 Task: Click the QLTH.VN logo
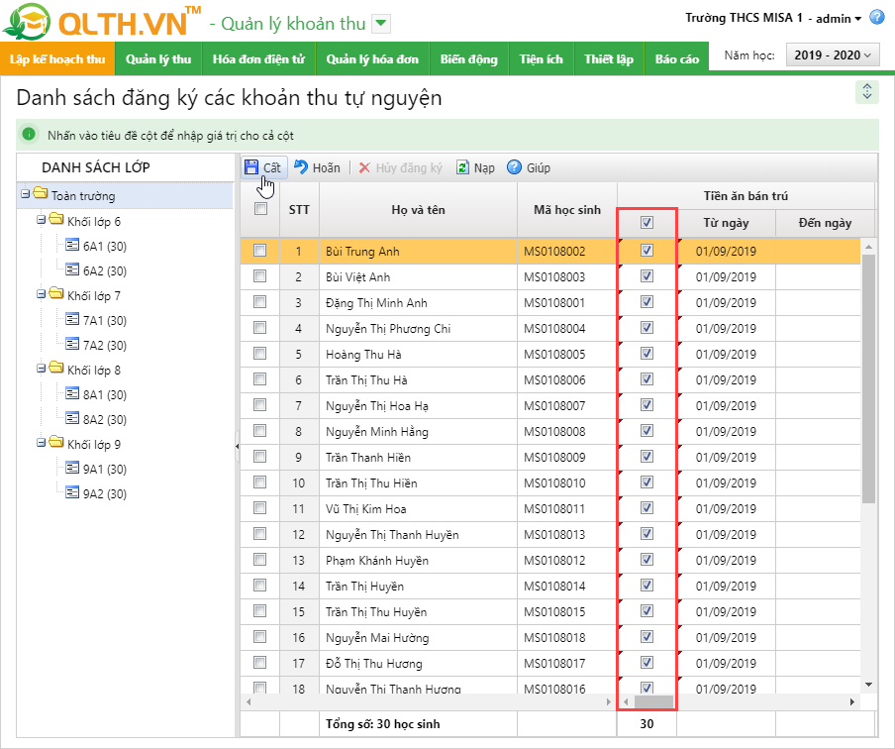point(102,22)
